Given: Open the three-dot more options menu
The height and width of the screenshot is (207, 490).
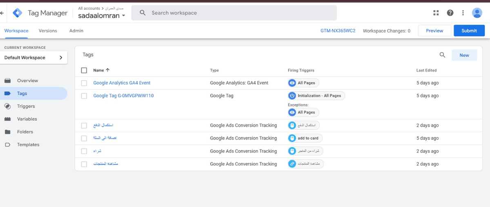Looking at the screenshot, I should point(463,13).
